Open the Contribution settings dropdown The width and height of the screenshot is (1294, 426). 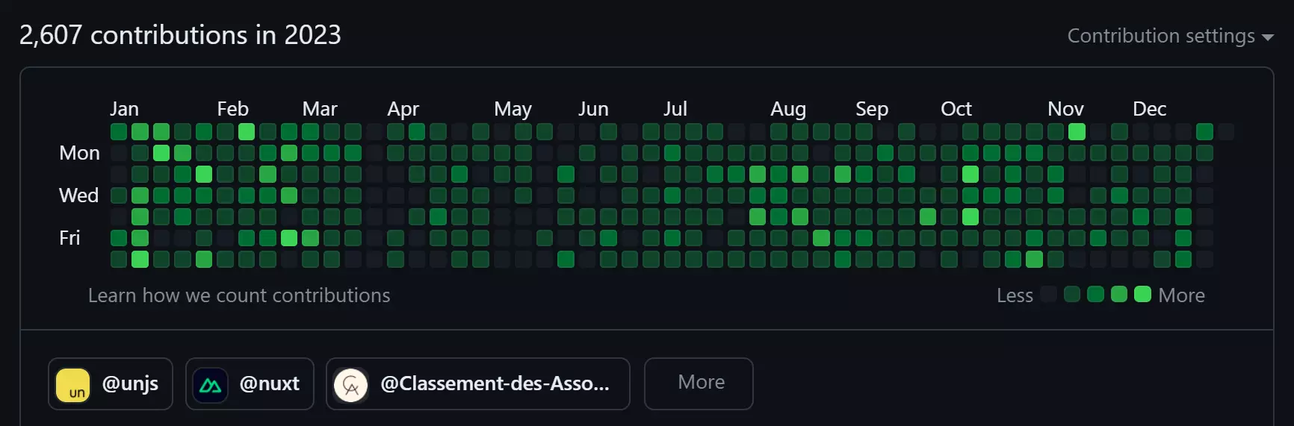point(1170,36)
